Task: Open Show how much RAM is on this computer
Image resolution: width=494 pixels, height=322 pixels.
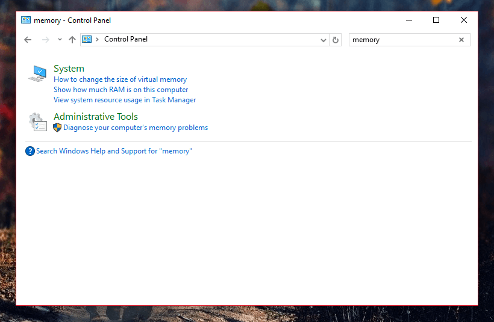Action: click(120, 90)
